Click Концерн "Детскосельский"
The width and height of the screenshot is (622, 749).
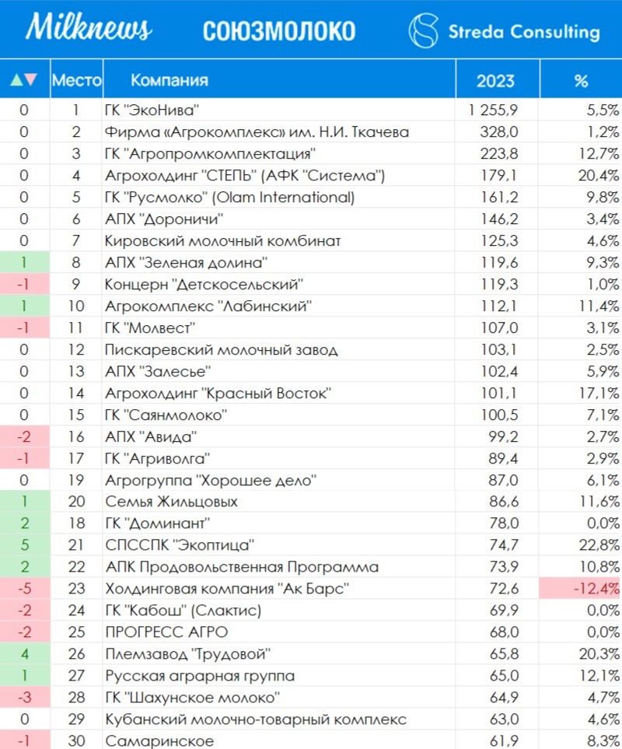click(204, 284)
